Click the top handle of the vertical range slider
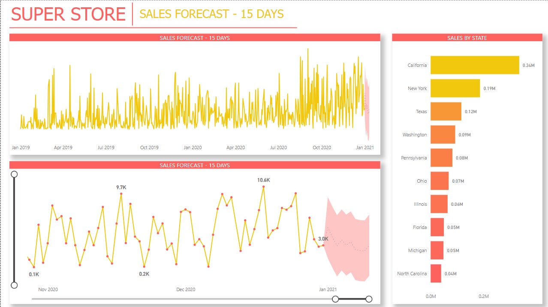 (14, 174)
